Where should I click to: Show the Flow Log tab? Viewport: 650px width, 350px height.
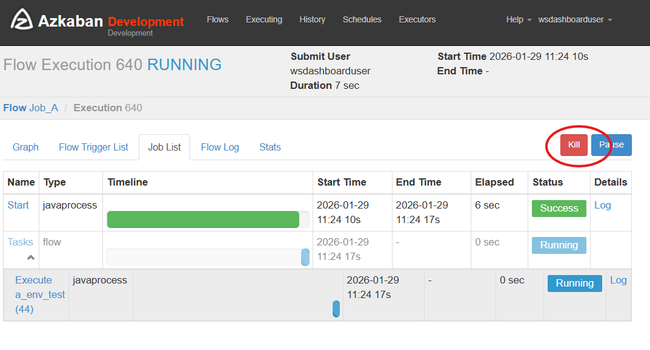220,147
